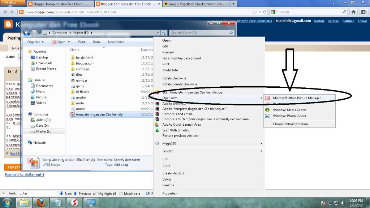Choose Microsoft Office Picture Manager
This screenshot has width=370, height=208.
tap(300, 98)
